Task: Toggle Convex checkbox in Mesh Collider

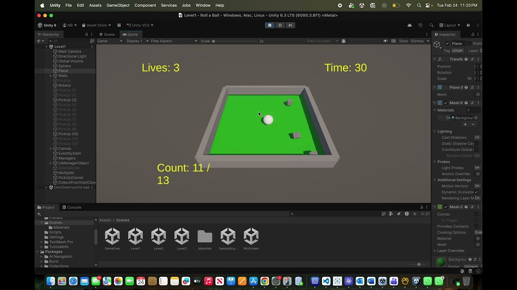Action: pyautogui.click(x=476, y=214)
